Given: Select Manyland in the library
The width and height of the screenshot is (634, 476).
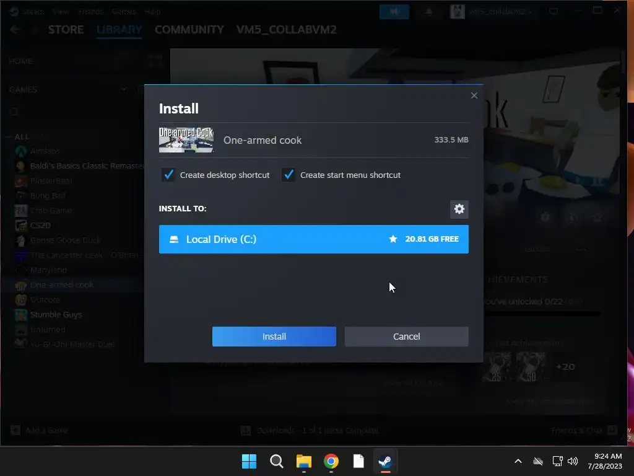Looking at the screenshot, I should point(48,270).
